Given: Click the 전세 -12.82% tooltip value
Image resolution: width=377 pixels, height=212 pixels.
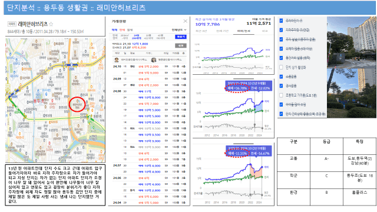Looking at the screenshot, I should click(x=260, y=88).
